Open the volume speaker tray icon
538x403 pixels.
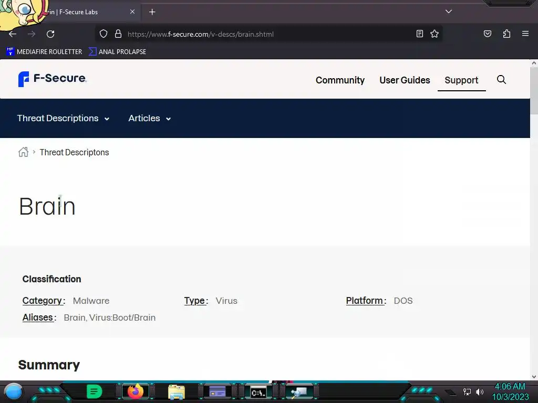479,391
